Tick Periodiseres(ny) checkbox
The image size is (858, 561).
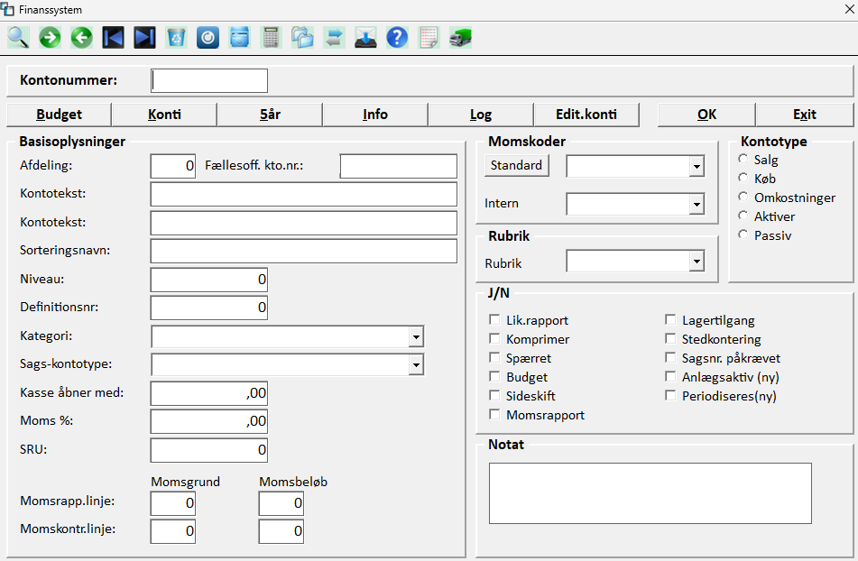(x=670, y=395)
